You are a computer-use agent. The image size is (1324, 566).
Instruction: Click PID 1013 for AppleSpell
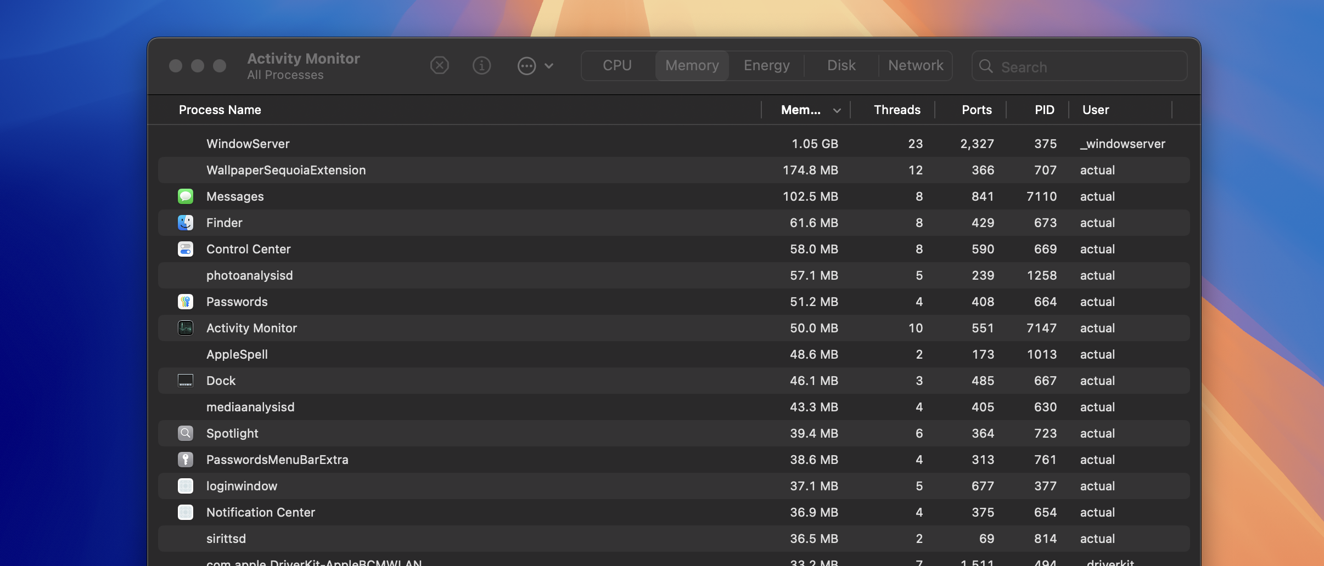pyautogui.click(x=1042, y=354)
